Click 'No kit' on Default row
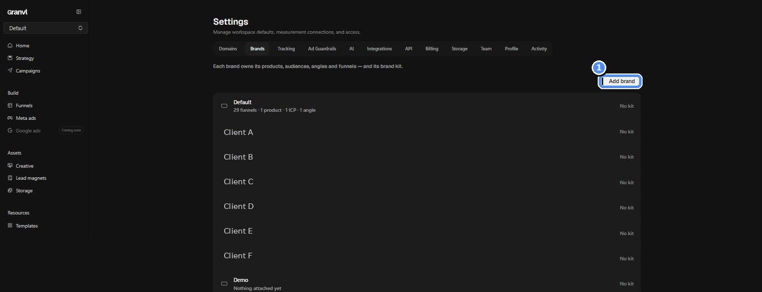762x292 pixels. point(626,106)
